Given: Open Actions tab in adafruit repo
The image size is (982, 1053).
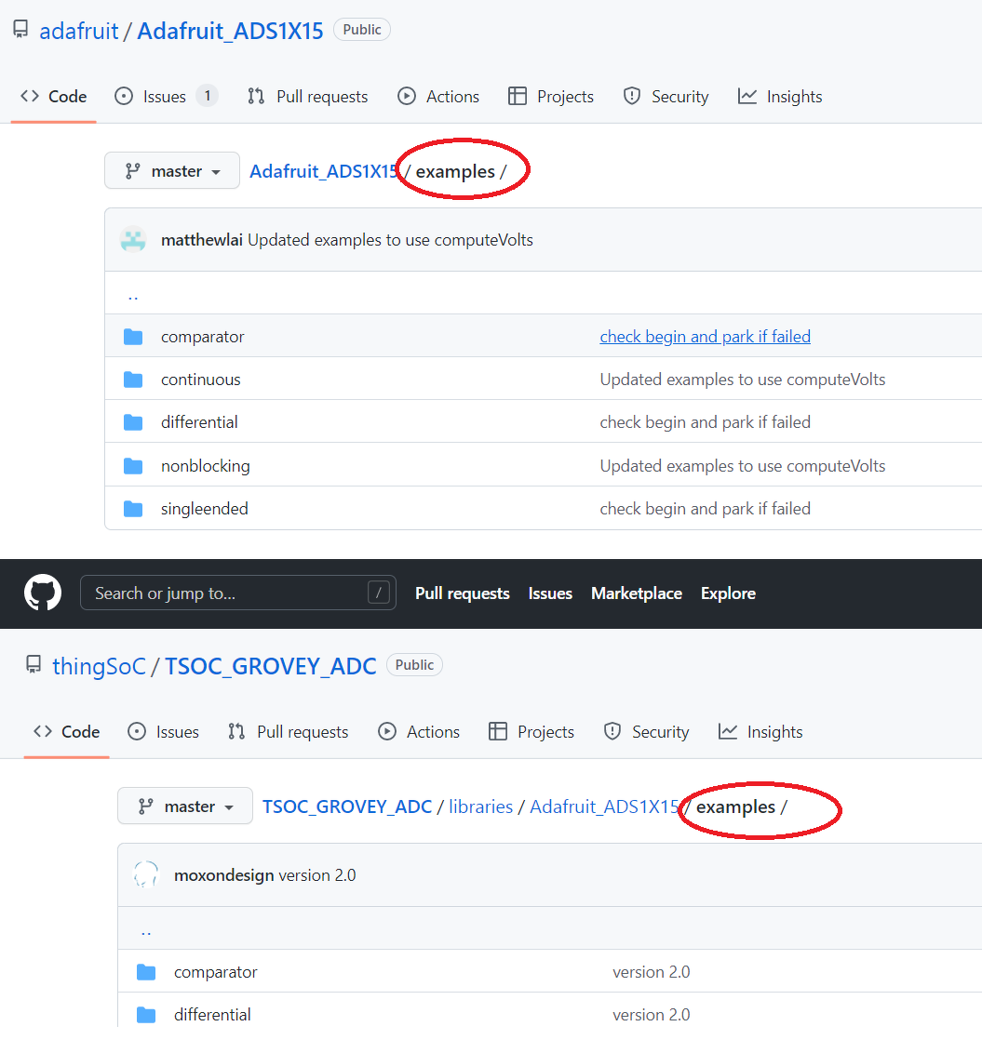Looking at the screenshot, I should pos(438,97).
